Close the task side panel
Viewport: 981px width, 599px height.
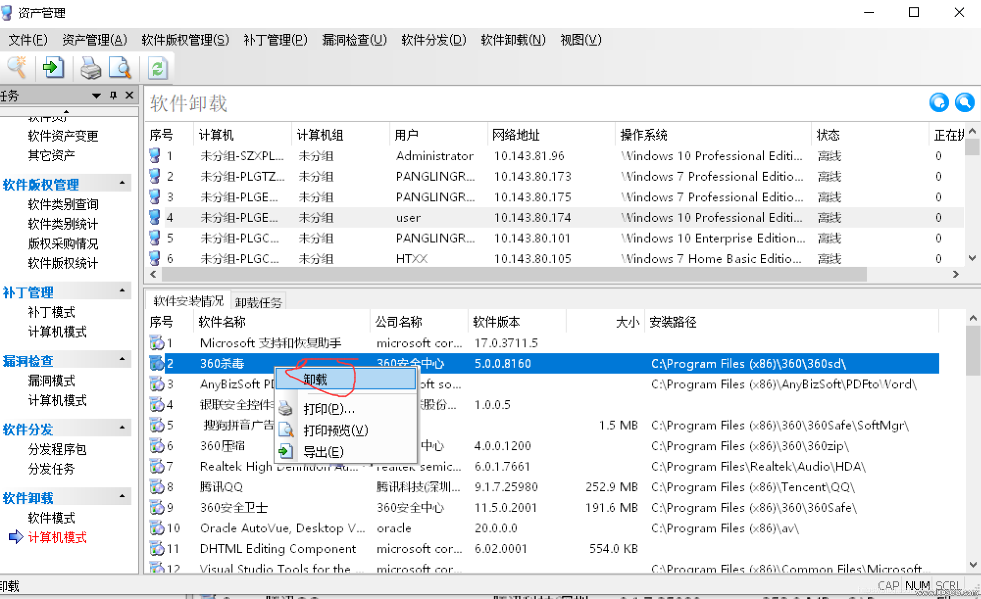129,95
